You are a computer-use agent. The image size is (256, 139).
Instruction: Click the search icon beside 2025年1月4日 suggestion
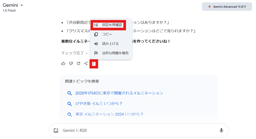(x=70, y=93)
